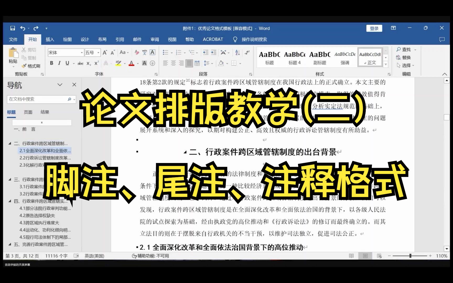Open the line spacing dropdown
453x283 pixels.
click(212, 63)
